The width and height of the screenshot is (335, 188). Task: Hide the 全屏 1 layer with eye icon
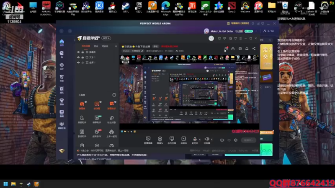point(78,62)
